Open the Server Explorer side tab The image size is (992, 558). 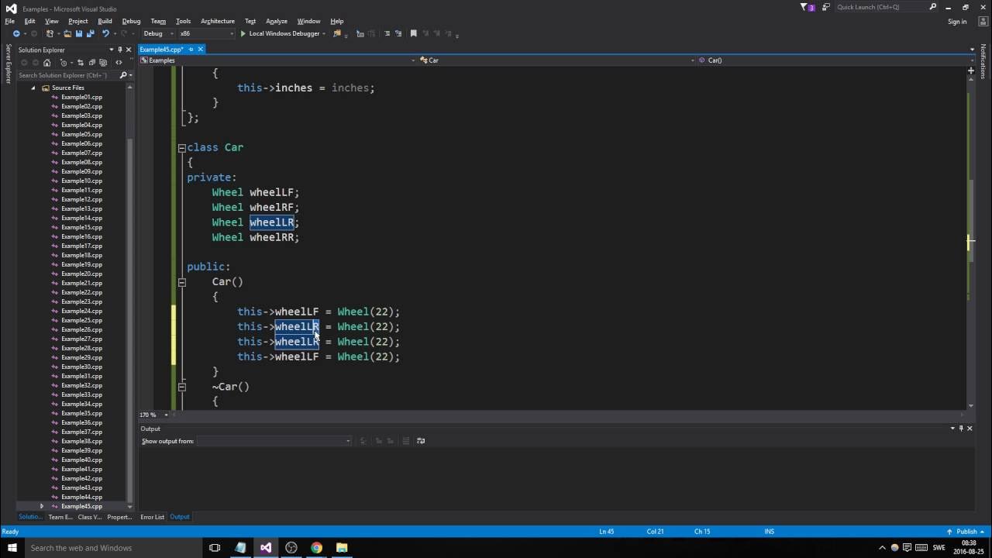tap(9, 64)
